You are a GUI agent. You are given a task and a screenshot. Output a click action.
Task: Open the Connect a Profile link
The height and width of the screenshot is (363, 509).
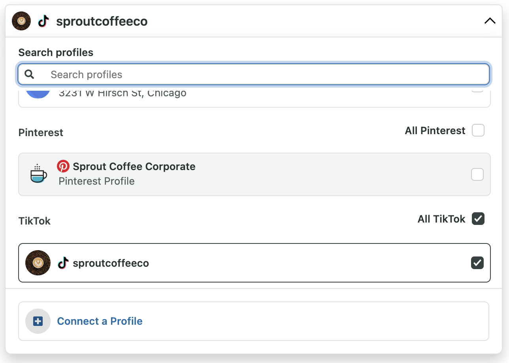click(x=100, y=321)
